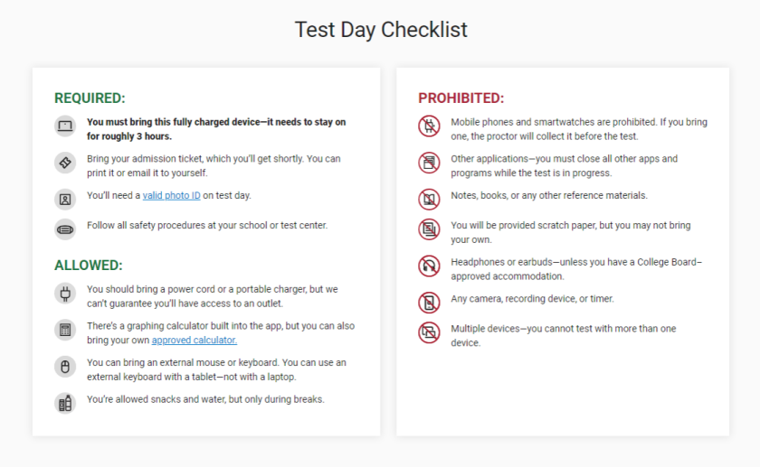Click the admission ticket icon
This screenshot has height=467, width=760.
click(x=65, y=163)
